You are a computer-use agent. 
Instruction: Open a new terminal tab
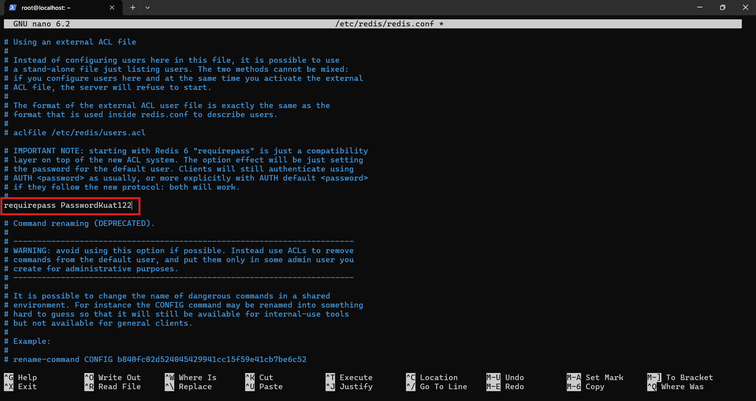(132, 7)
